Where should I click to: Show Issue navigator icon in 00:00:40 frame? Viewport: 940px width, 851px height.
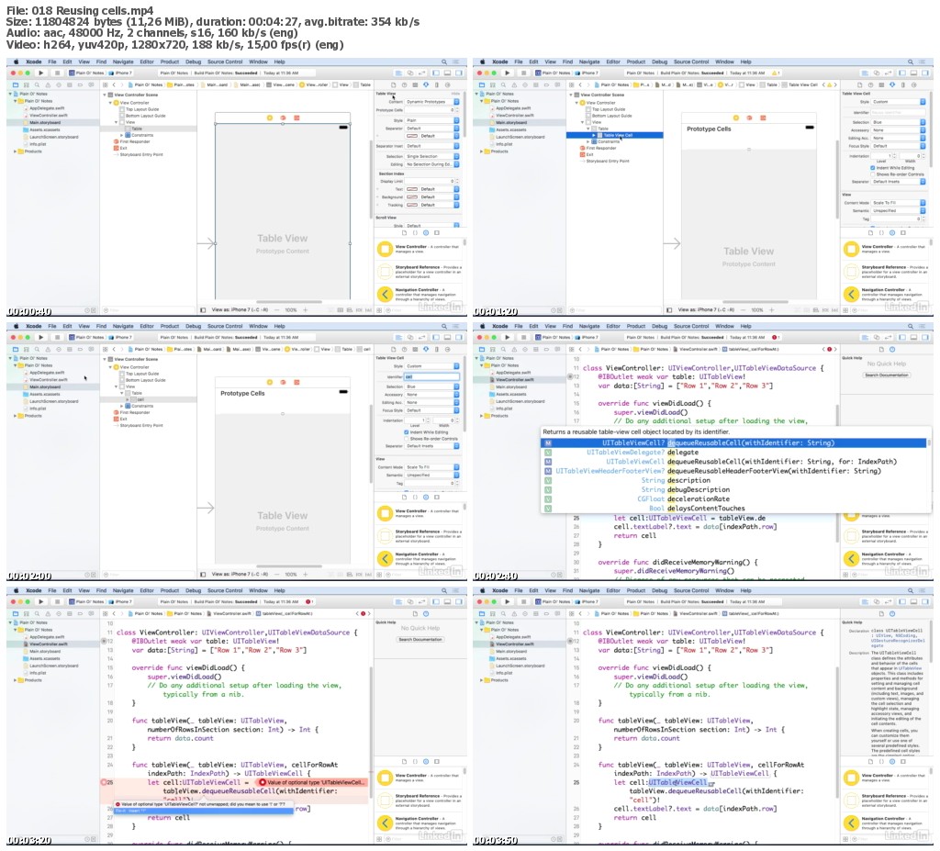(48, 85)
